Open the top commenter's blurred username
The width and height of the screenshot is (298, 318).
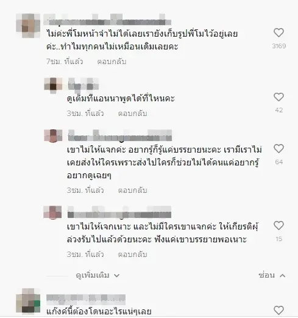point(107,20)
